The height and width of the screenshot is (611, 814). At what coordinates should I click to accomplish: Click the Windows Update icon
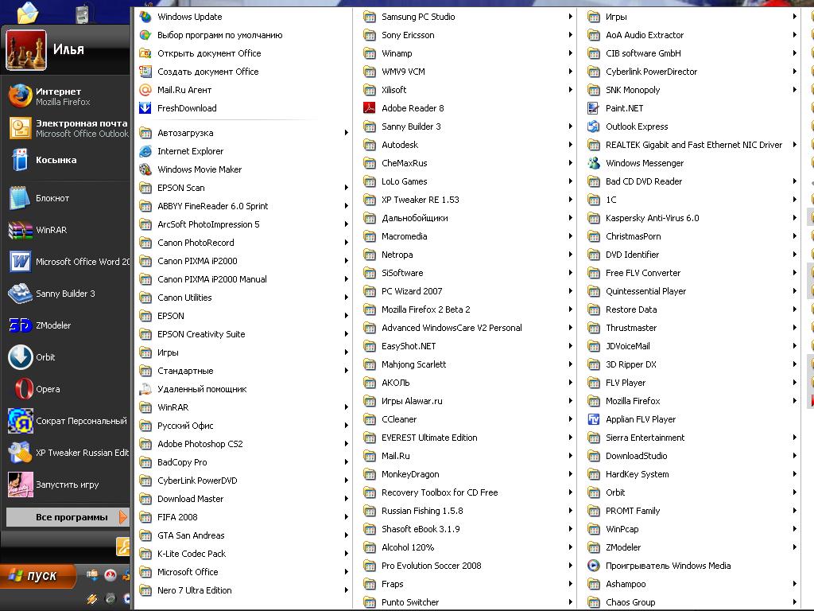point(145,17)
